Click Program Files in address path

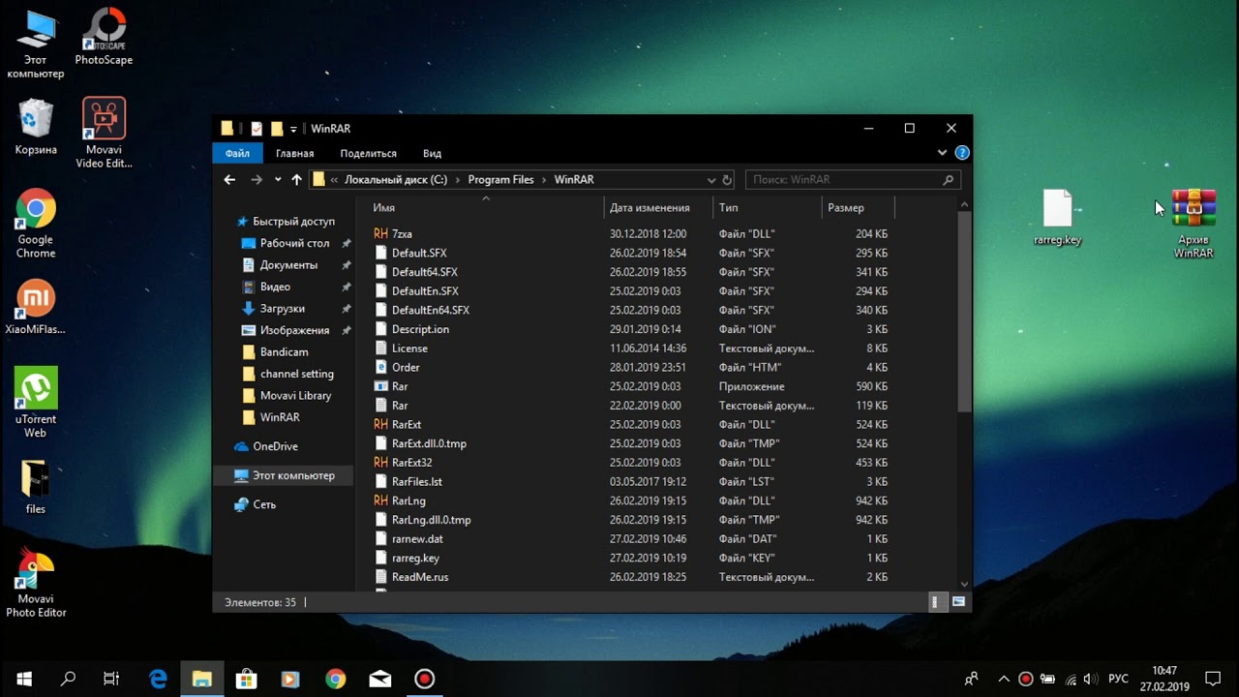click(500, 179)
